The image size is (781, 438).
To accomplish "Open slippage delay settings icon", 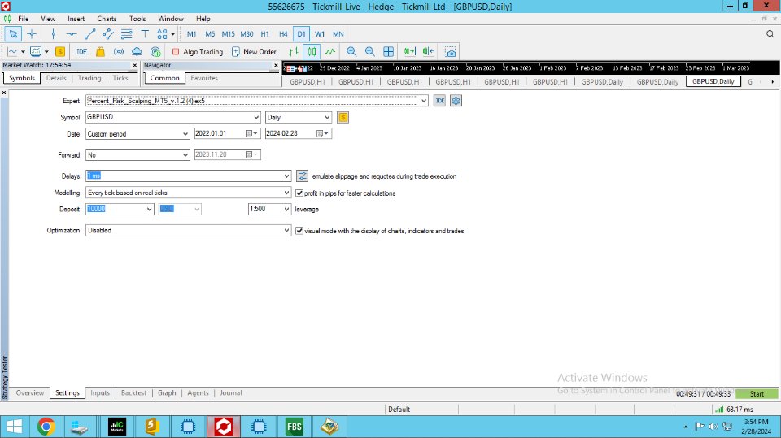I will (x=302, y=176).
